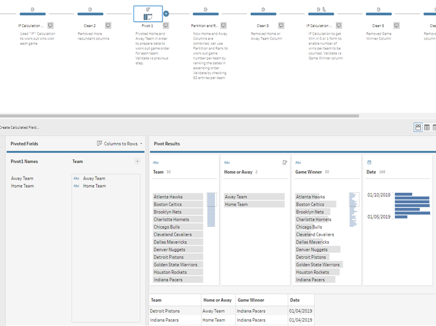
Task: Click the blue plus after Pivot 1
Action: 166,13
